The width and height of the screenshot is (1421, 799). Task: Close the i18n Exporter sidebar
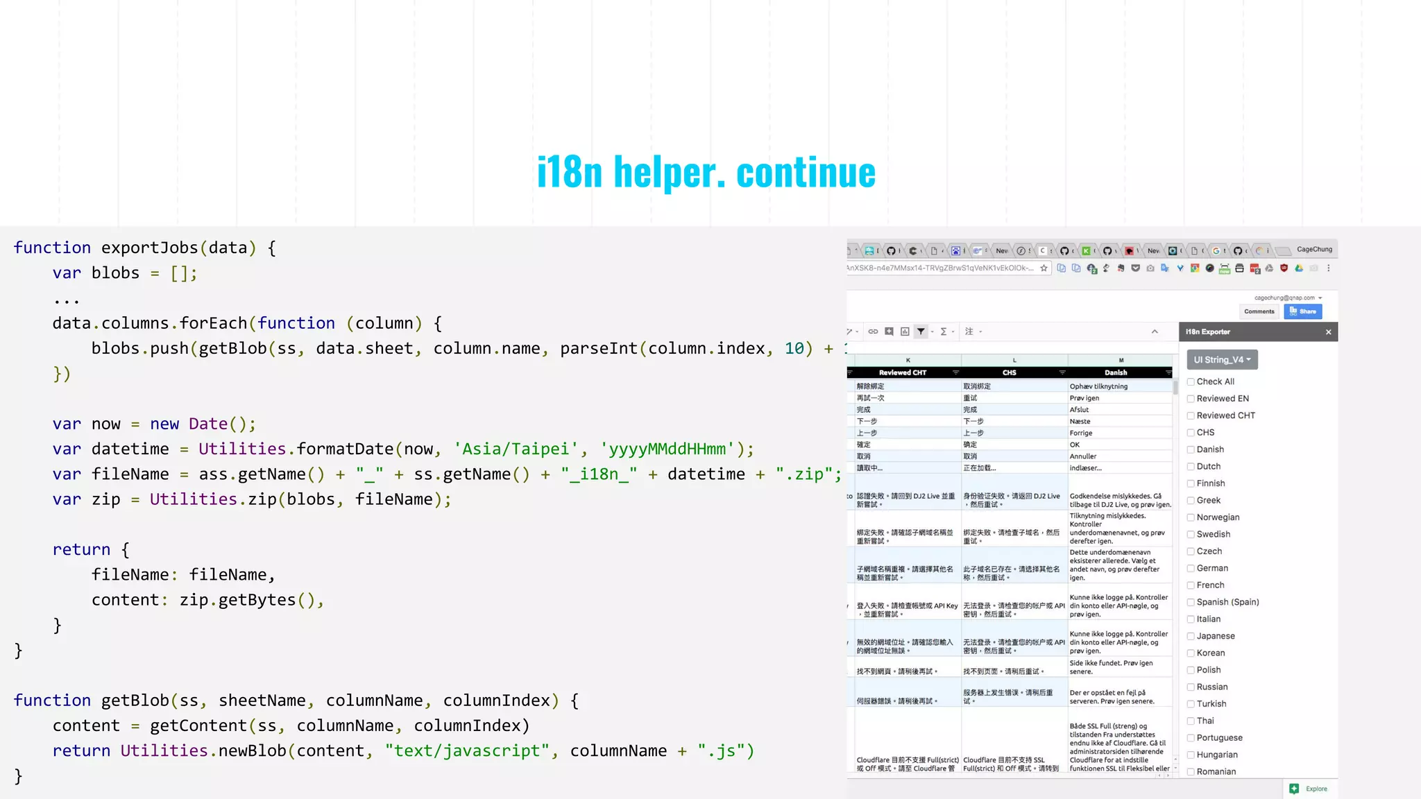pos(1329,332)
